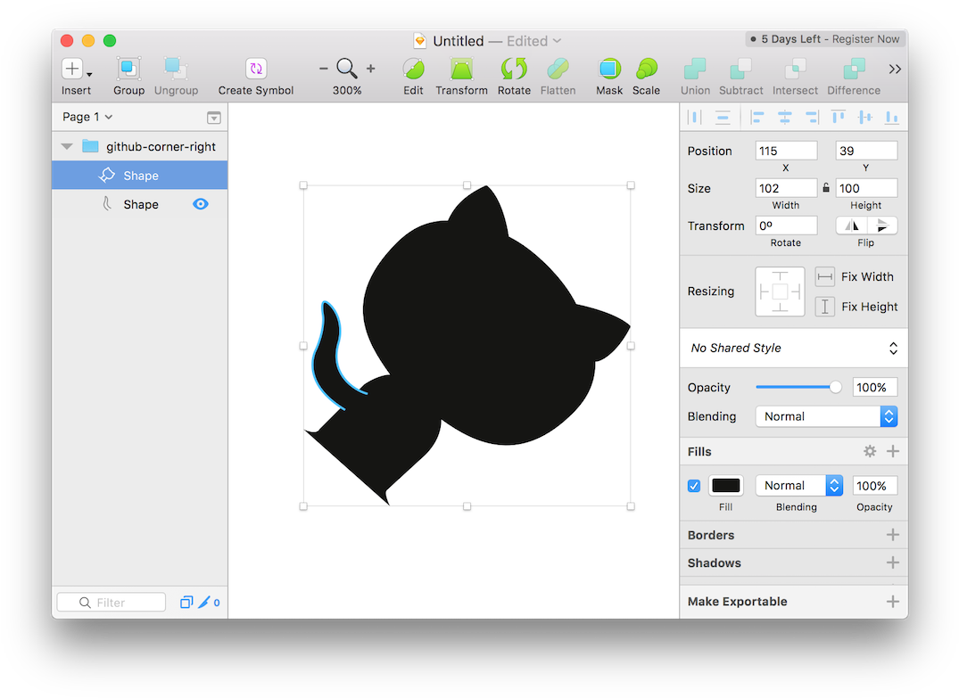Click the layer Filter search field
The image size is (959, 698).
[x=111, y=602]
